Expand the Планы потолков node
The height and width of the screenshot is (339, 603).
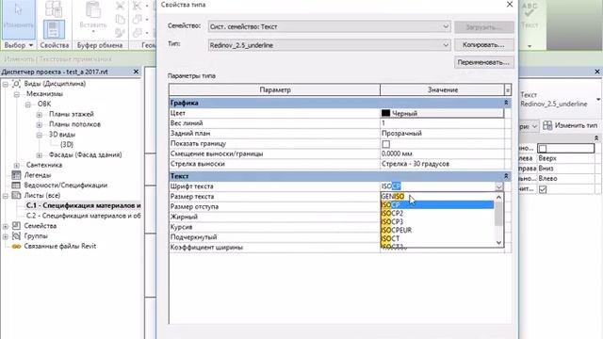[x=40, y=124]
